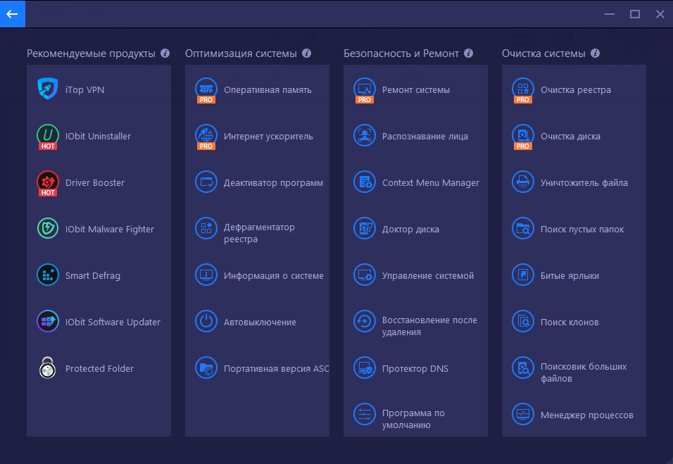Launch IObit Uninstaller via its green U icon
This screenshot has width=673, height=464.
point(48,136)
